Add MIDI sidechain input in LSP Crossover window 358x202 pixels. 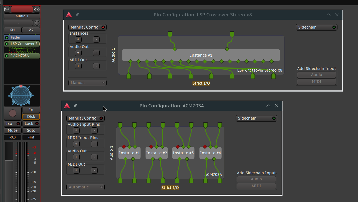pos(317,82)
